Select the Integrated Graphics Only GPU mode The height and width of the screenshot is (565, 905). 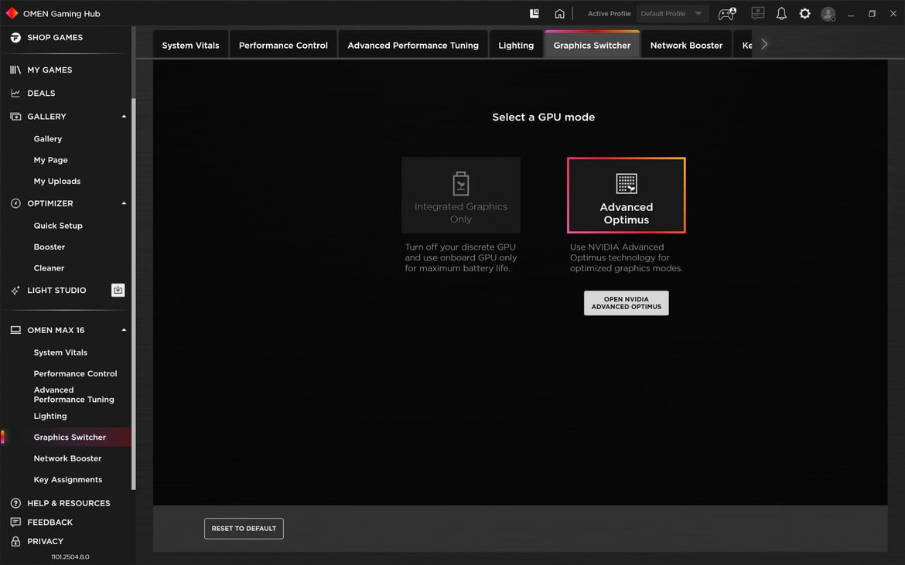tap(460, 195)
